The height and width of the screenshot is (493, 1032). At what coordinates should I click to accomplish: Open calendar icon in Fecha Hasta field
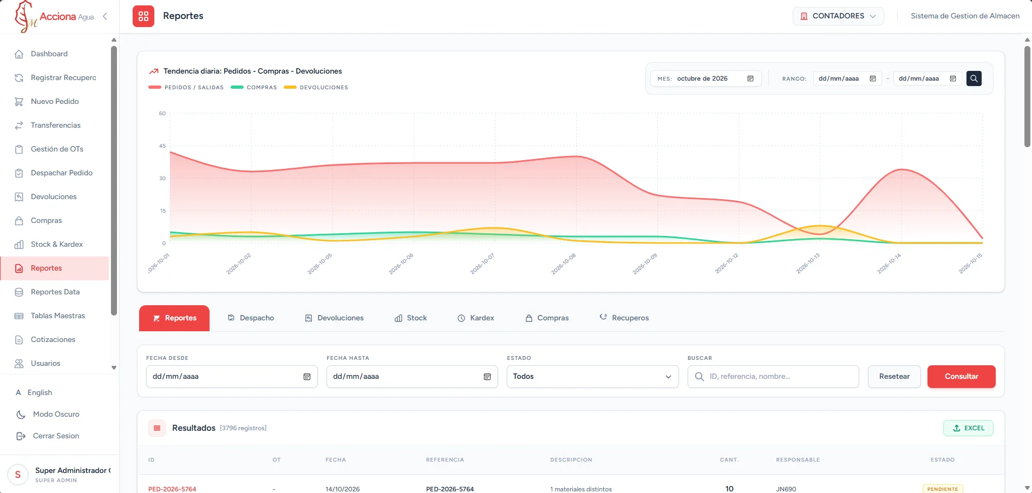click(487, 377)
